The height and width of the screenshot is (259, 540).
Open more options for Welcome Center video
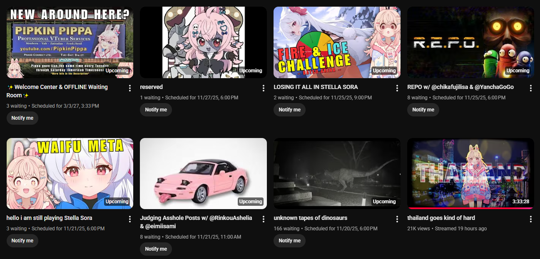(130, 88)
